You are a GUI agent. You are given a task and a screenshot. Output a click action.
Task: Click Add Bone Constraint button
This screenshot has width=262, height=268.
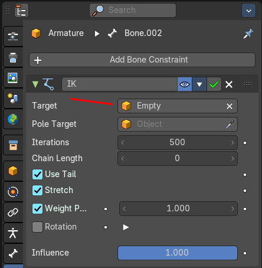click(142, 60)
